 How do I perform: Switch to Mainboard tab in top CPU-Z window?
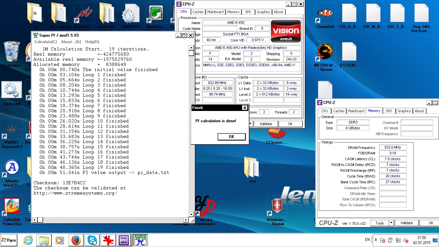point(215,12)
